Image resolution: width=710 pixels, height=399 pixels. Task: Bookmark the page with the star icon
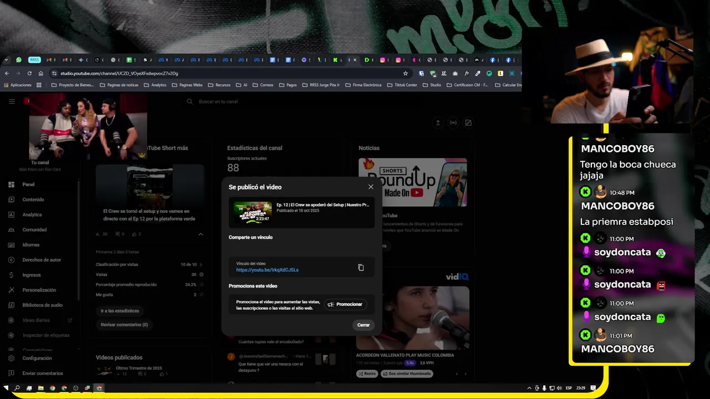(405, 73)
